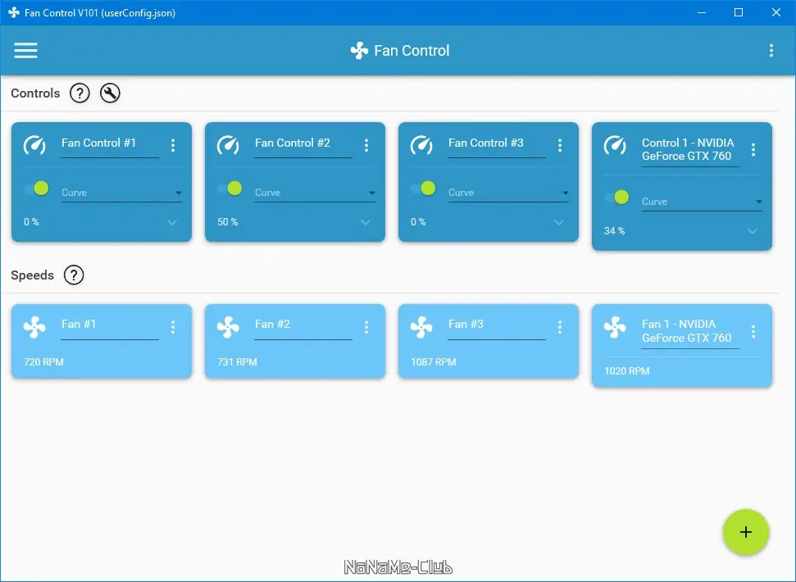
Task: Open the app-level three-dot options menu
Action: [x=771, y=50]
